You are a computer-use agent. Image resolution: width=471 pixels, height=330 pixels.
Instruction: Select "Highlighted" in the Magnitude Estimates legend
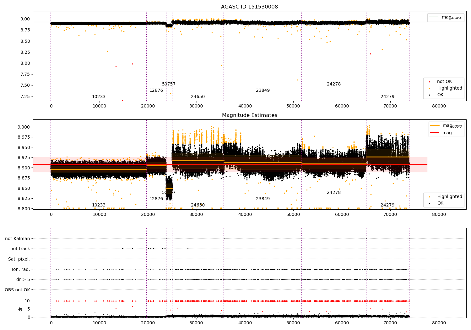click(x=450, y=197)
